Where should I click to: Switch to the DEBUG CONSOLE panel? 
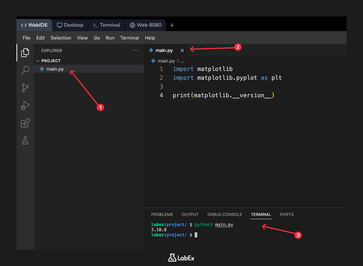click(224, 214)
